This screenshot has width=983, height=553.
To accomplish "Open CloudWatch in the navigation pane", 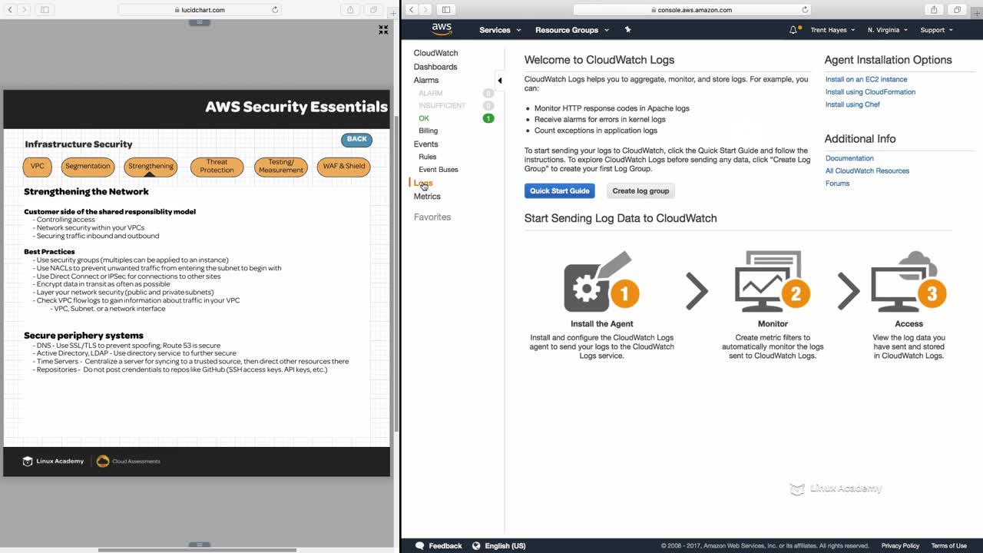I will click(435, 53).
